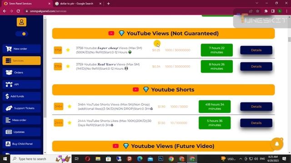Select Services in the sidebar
The width and height of the screenshot is (291, 163).
pos(21,61)
